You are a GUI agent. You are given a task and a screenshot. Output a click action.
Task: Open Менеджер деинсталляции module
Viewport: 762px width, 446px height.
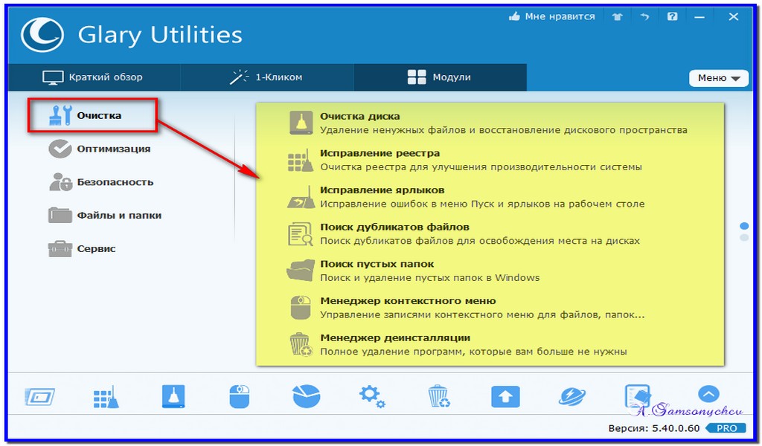point(458,345)
